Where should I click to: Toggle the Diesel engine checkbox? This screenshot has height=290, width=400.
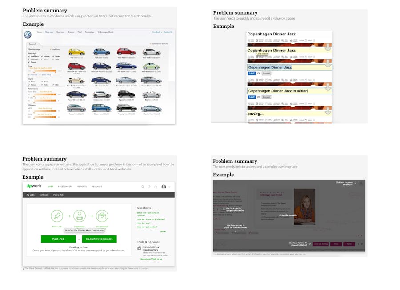click(x=42, y=82)
